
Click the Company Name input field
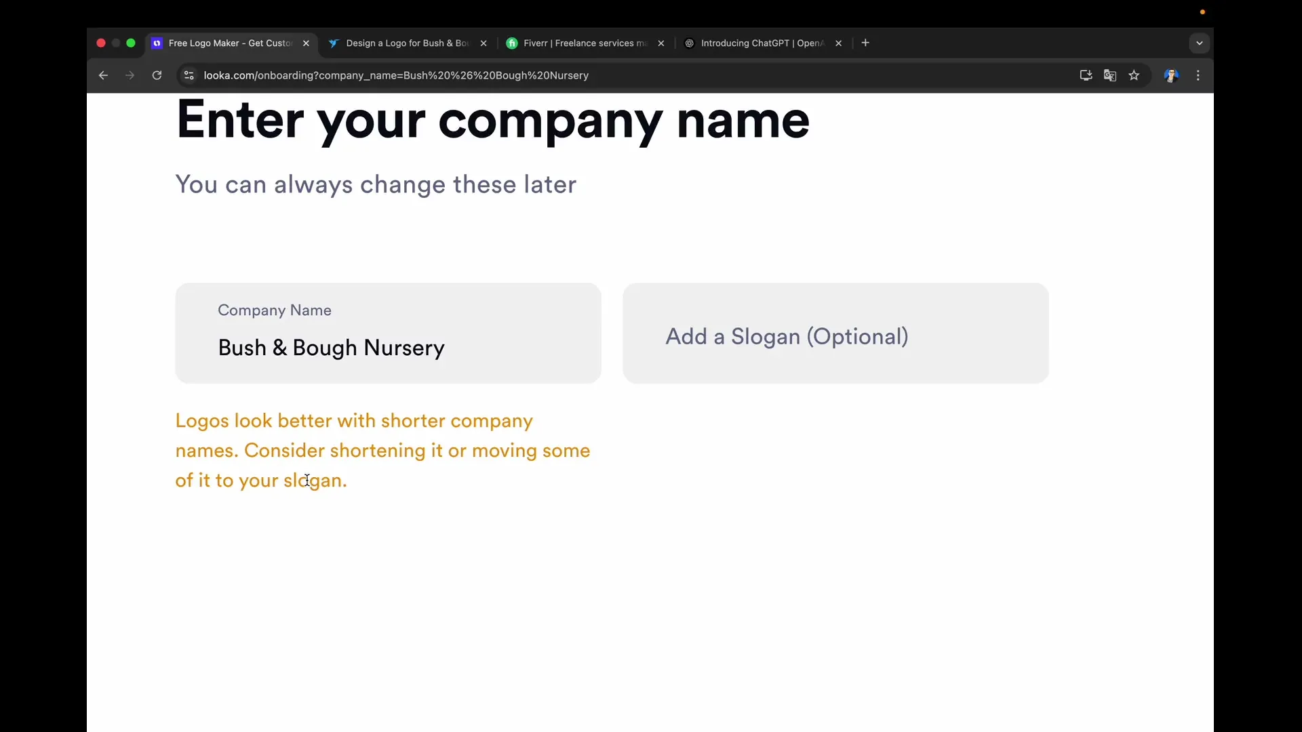(x=388, y=348)
